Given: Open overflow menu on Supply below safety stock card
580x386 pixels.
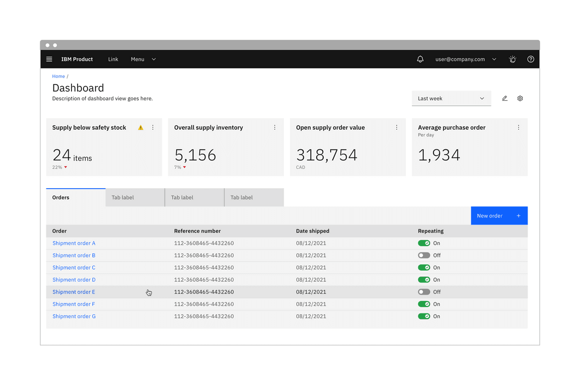Looking at the screenshot, I should 153,128.
